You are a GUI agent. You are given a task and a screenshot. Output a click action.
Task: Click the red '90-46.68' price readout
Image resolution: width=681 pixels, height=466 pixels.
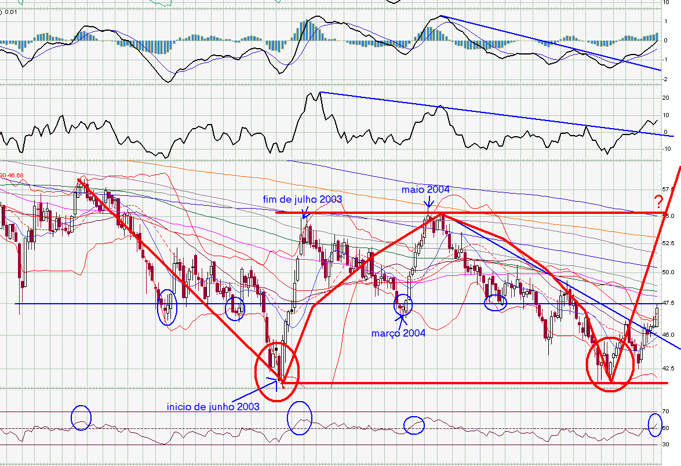(12, 176)
